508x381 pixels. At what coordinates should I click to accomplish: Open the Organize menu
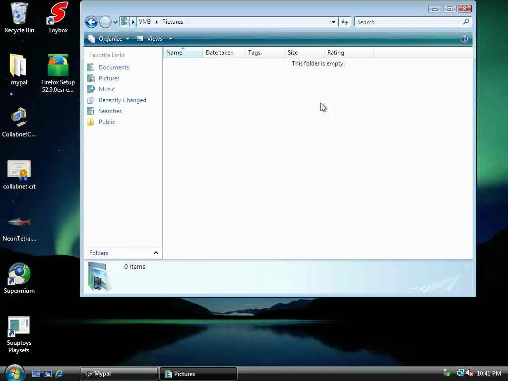[x=109, y=39]
